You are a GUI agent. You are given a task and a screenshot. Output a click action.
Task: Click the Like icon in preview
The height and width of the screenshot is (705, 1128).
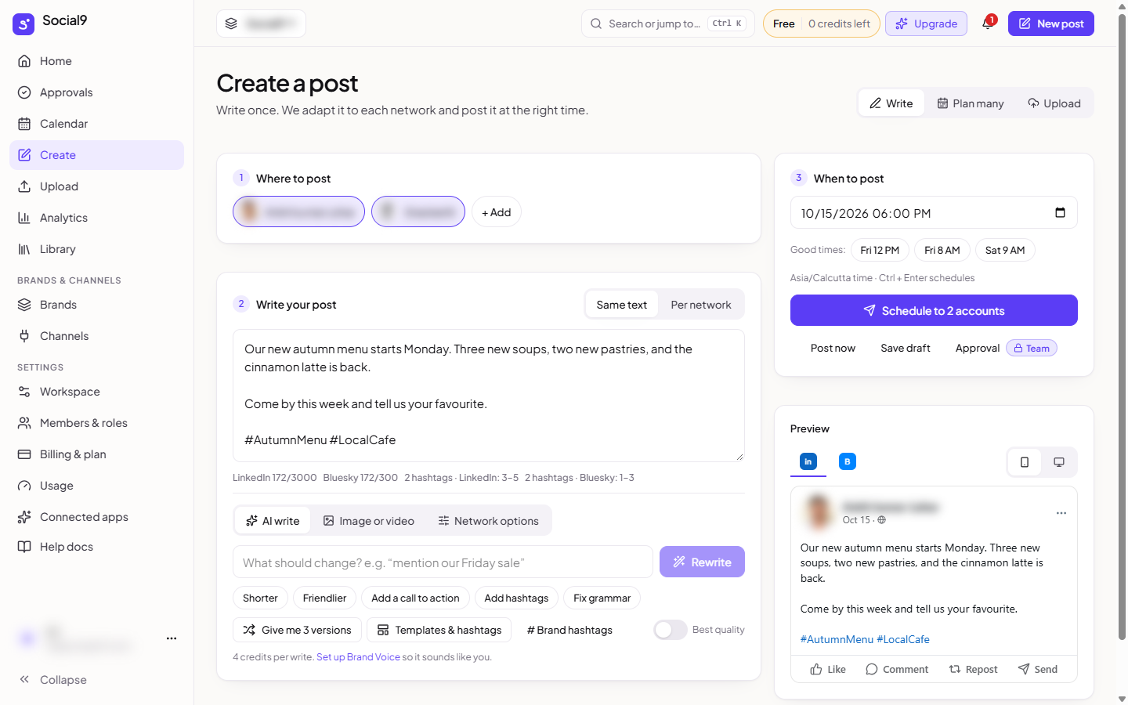[816, 669]
